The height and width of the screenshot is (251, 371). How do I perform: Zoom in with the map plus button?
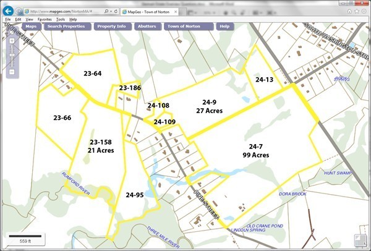coord(12,41)
